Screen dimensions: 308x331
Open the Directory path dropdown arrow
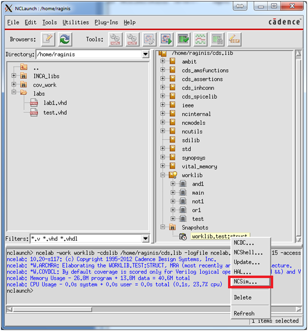pos(145,54)
